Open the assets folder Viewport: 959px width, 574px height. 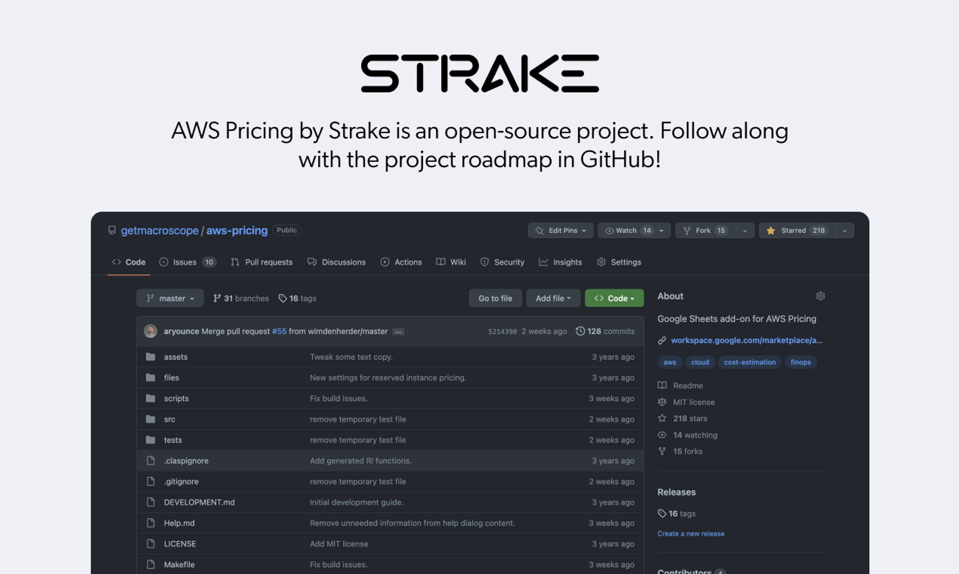click(175, 357)
